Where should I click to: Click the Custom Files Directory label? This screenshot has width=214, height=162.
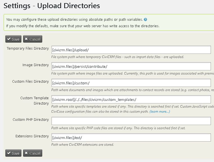coord(30,82)
